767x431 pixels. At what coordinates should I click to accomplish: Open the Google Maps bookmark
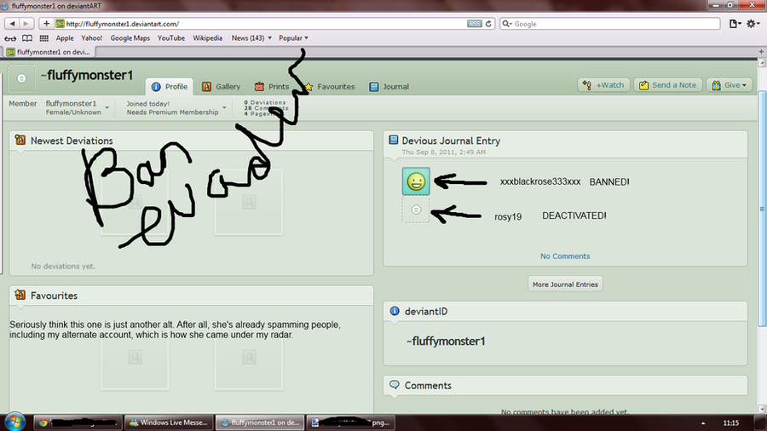[x=130, y=38]
